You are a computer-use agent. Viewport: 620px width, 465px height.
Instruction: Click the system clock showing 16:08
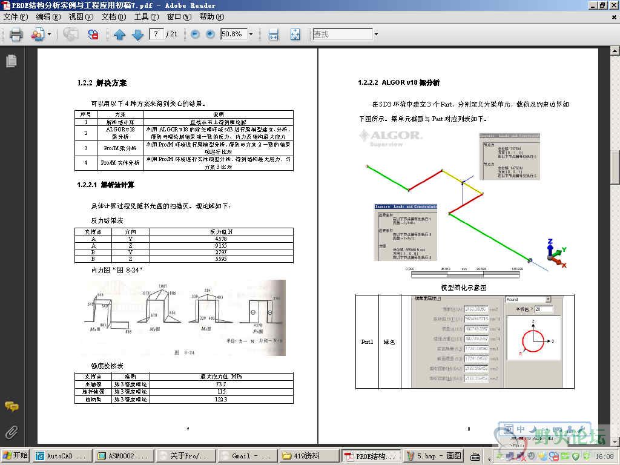(x=604, y=457)
